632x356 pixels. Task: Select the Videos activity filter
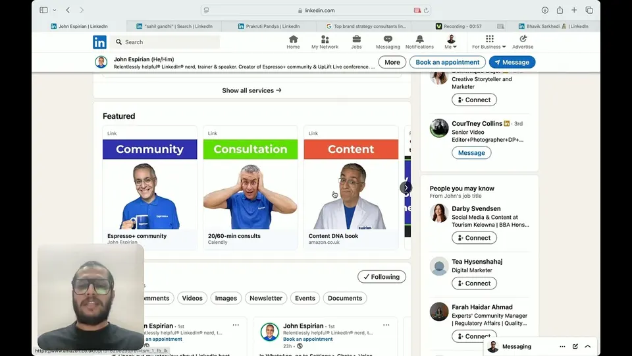pyautogui.click(x=192, y=298)
